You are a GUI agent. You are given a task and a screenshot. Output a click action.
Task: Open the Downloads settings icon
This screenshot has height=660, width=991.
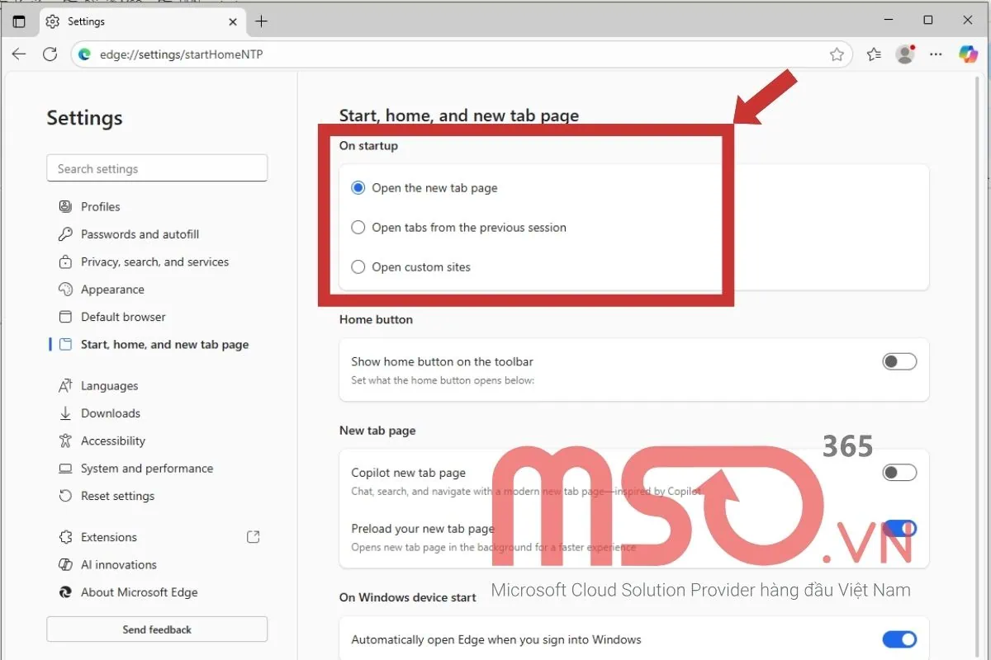66,412
